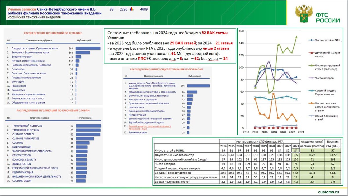Click the highlighted 2023 column header in the table
This screenshot has width=348, height=196.
click(x=296, y=146)
